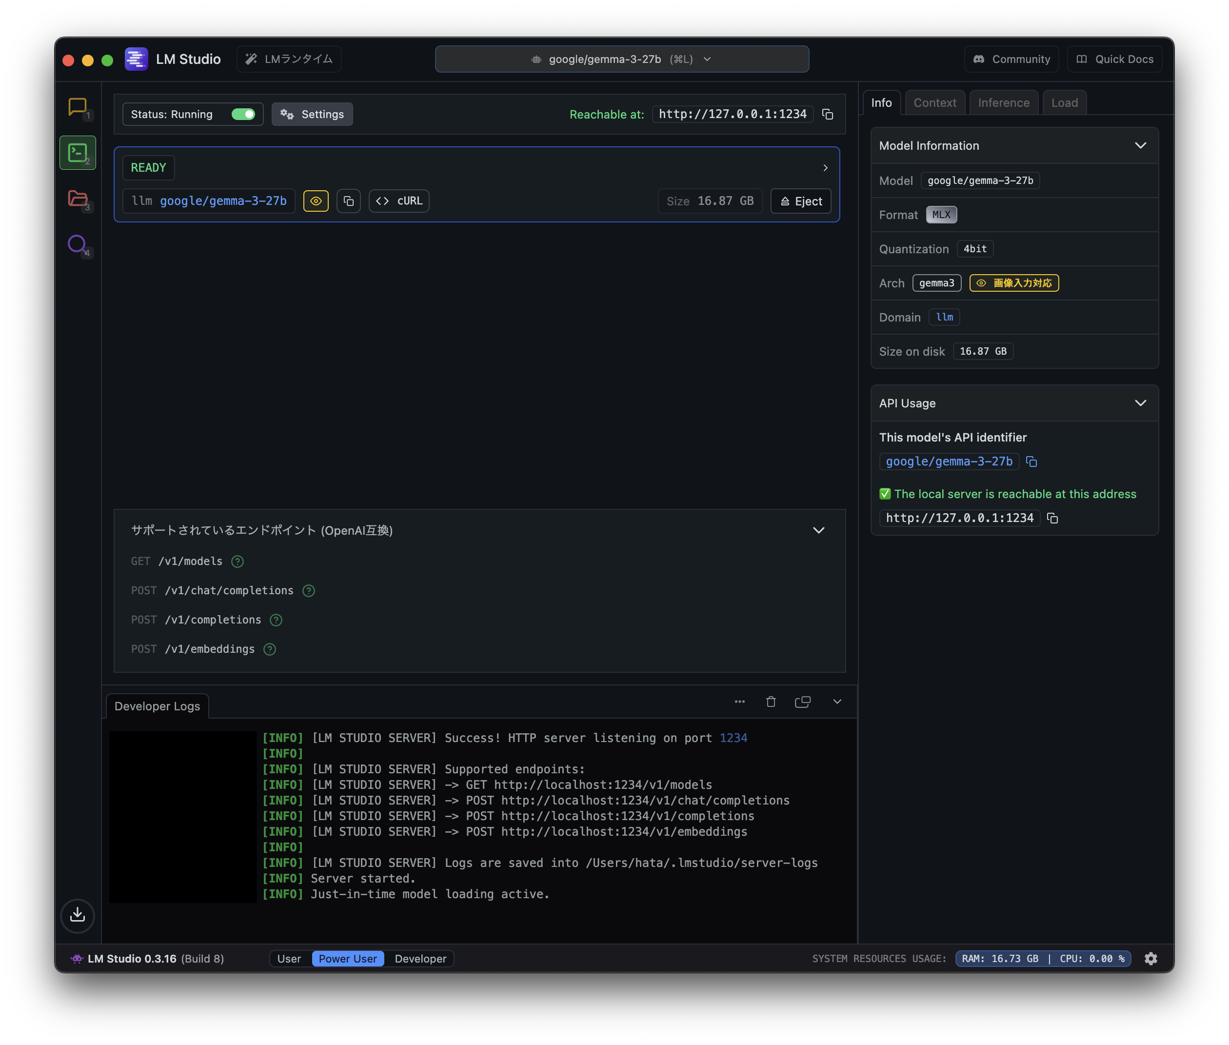
Task: Pop out Developer Logs window icon
Action: [803, 702]
